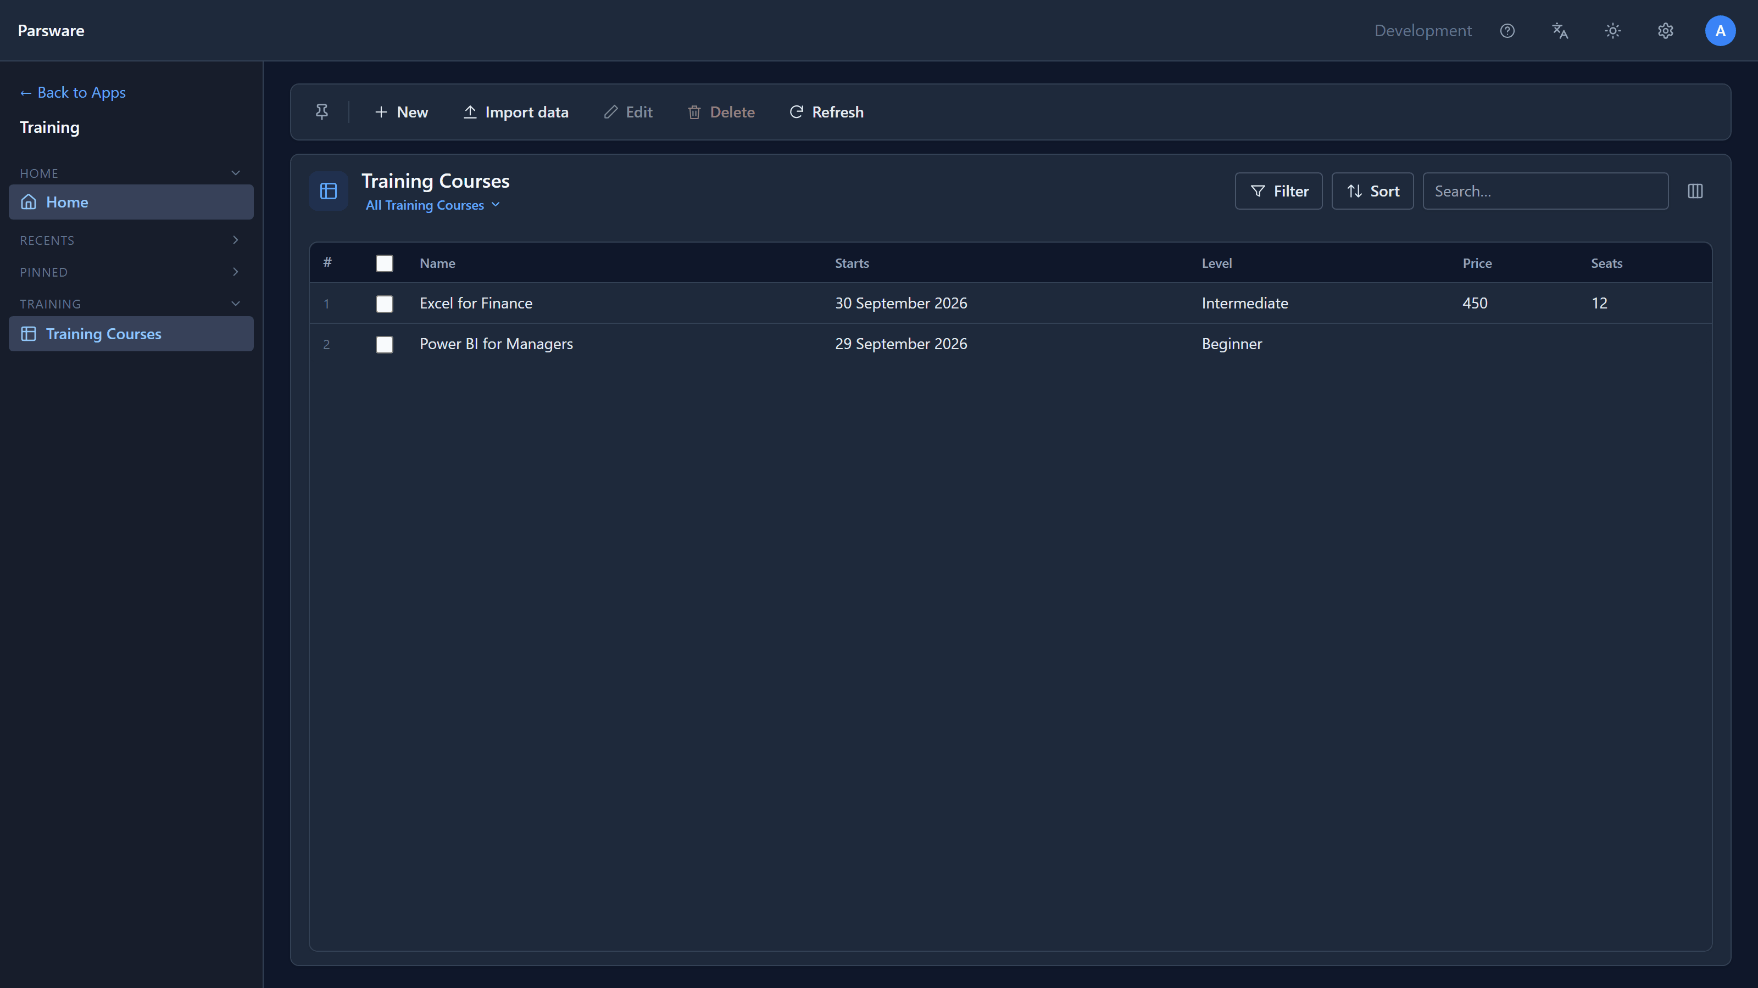Open the All Training Courses view dropdown
Viewport: 1758px width, 988px height.
pos(433,205)
